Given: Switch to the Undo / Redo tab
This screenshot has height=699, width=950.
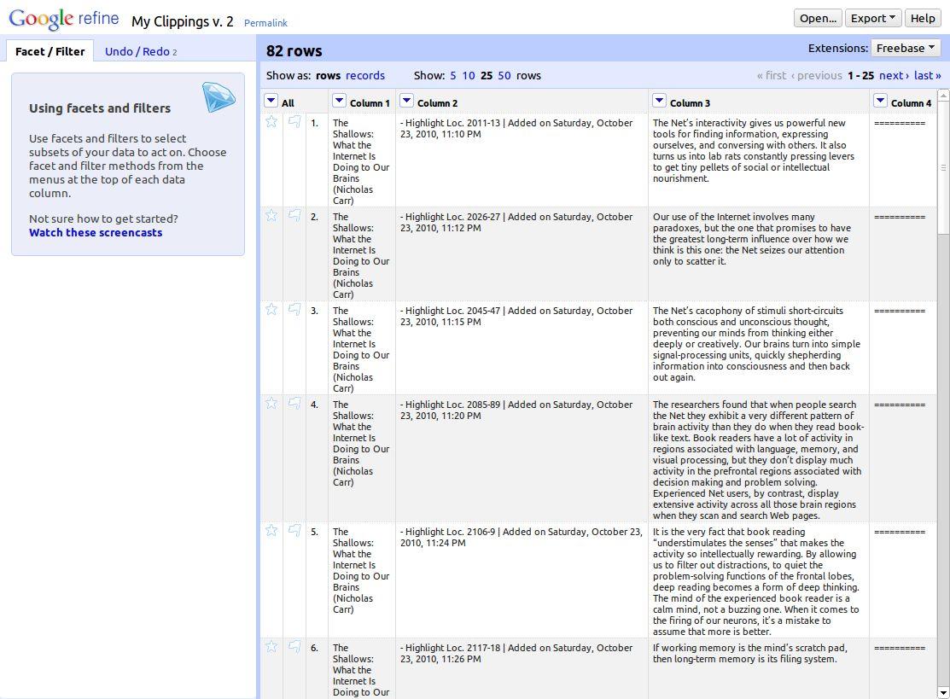Looking at the screenshot, I should [141, 51].
